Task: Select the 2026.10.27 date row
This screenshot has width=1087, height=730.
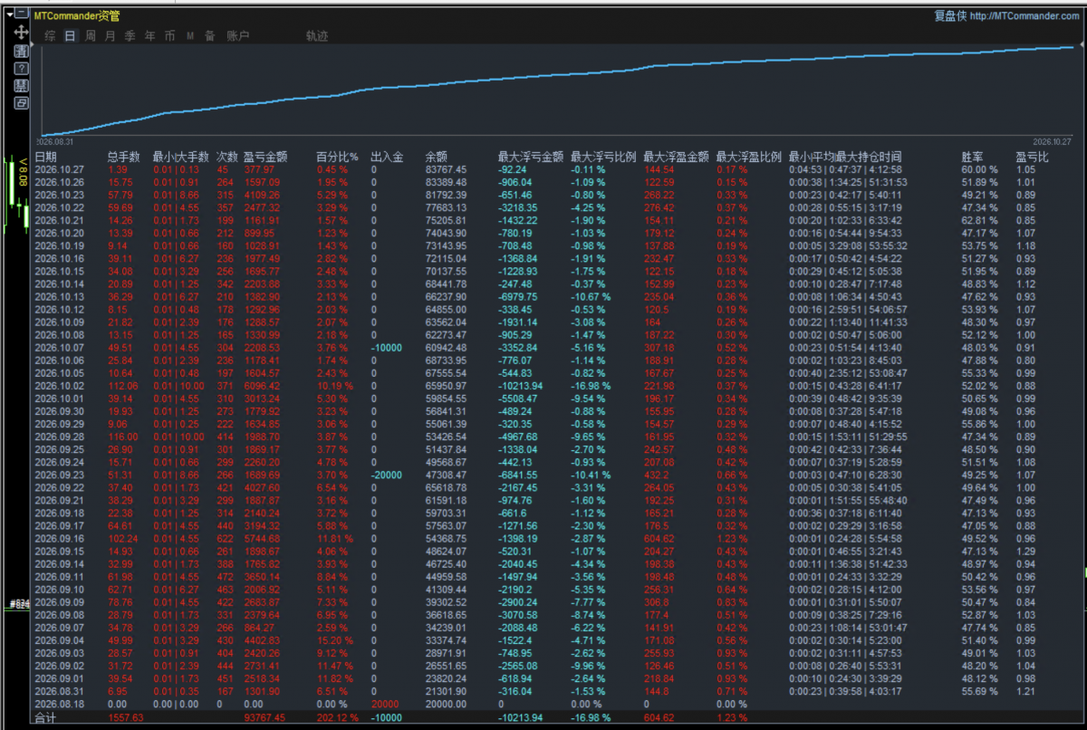Action: (x=59, y=169)
